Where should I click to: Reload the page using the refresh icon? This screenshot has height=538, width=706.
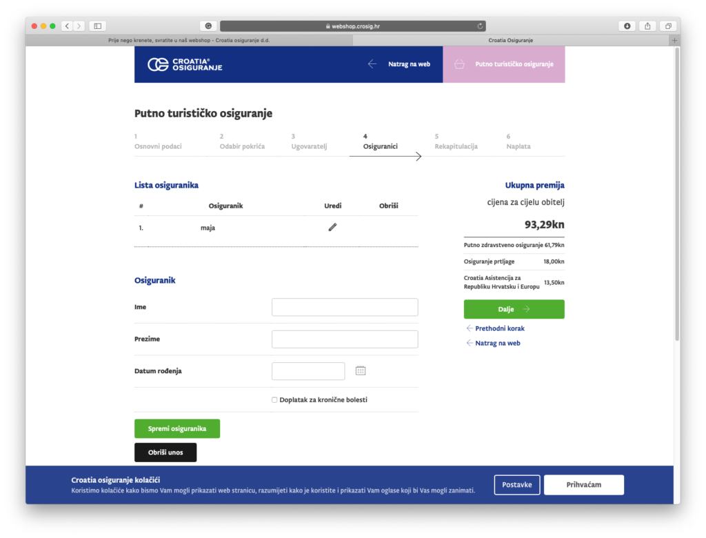coord(480,26)
